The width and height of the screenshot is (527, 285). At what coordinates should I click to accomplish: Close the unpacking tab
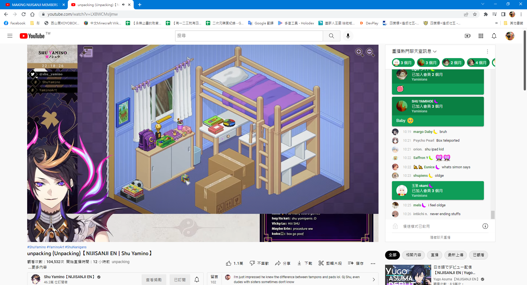pyautogui.click(x=129, y=5)
